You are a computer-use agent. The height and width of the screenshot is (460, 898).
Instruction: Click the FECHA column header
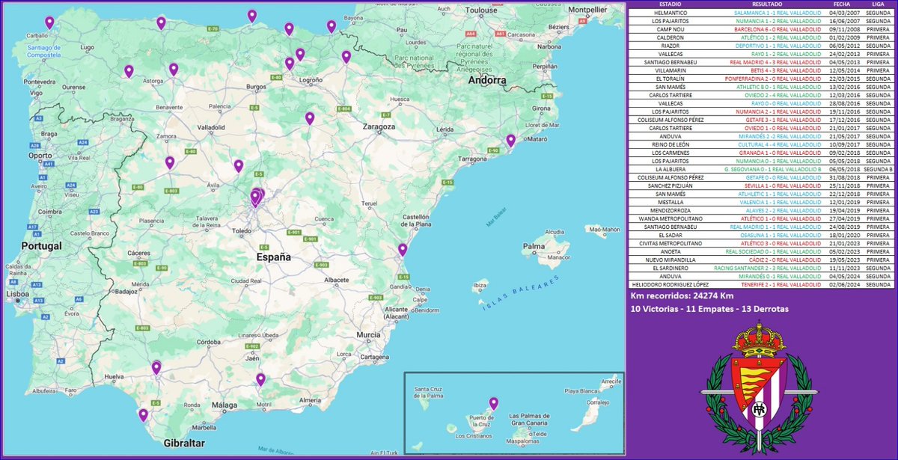pos(843,4)
